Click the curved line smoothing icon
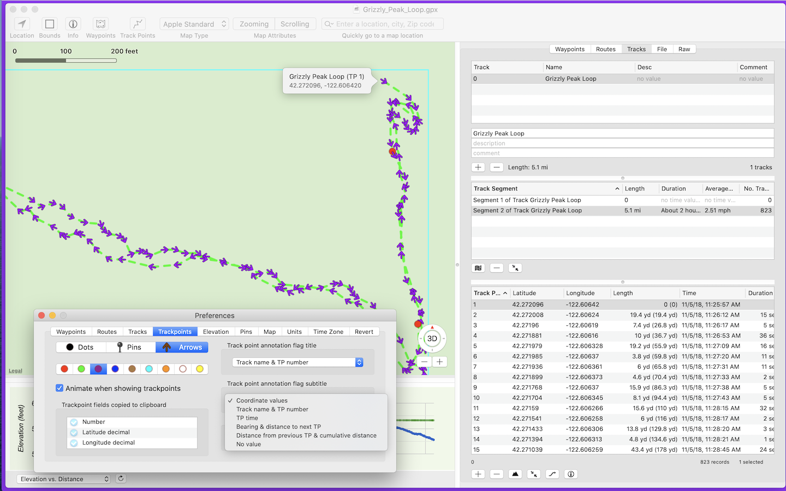 (x=552, y=474)
